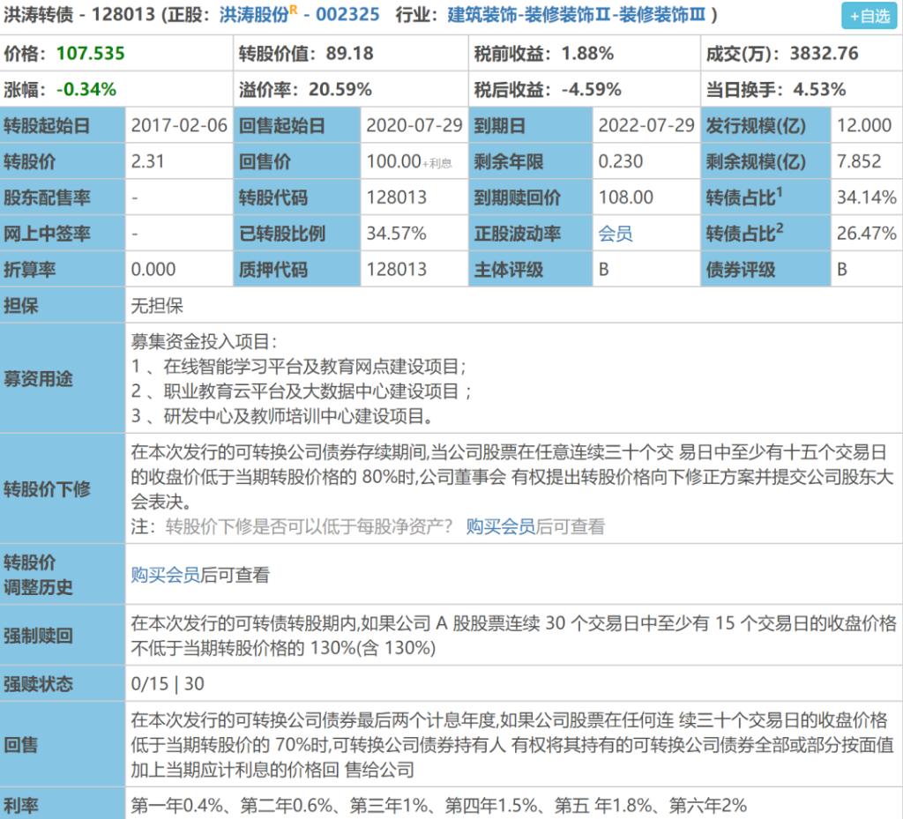Click 购买会员 link in 转股价调整历史 row
This screenshot has width=903, height=819.
click(165, 575)
